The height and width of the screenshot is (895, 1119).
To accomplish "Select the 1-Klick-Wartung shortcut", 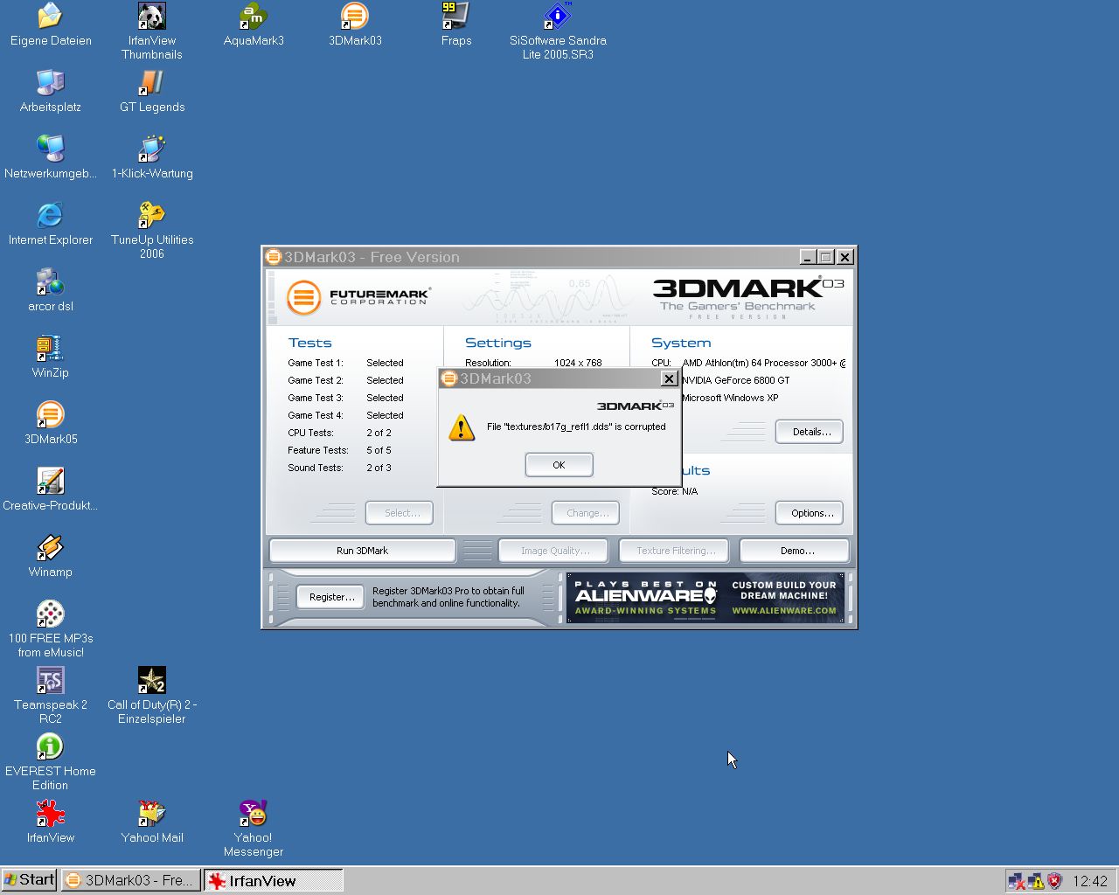I will pyautogui.click(x=152, y=157).
